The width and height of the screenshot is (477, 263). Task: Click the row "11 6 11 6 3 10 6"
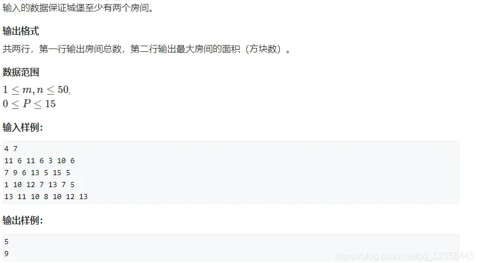pos(39,161)
